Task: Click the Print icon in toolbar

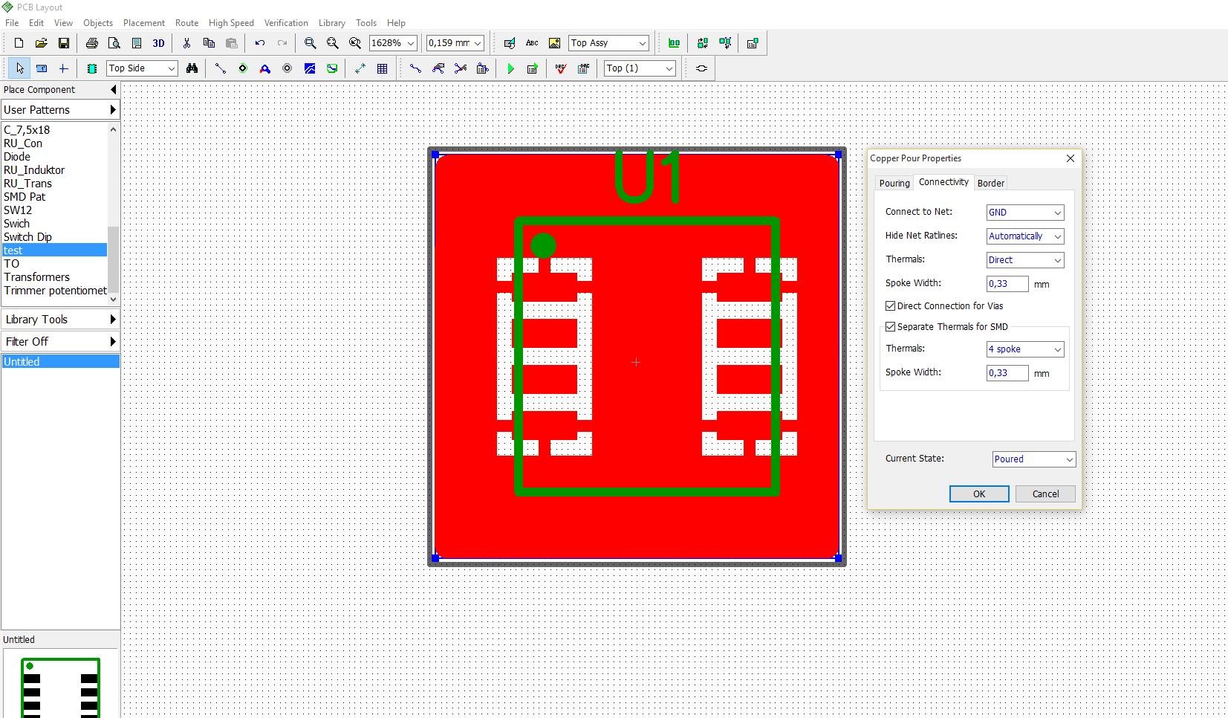Action: 92,43
